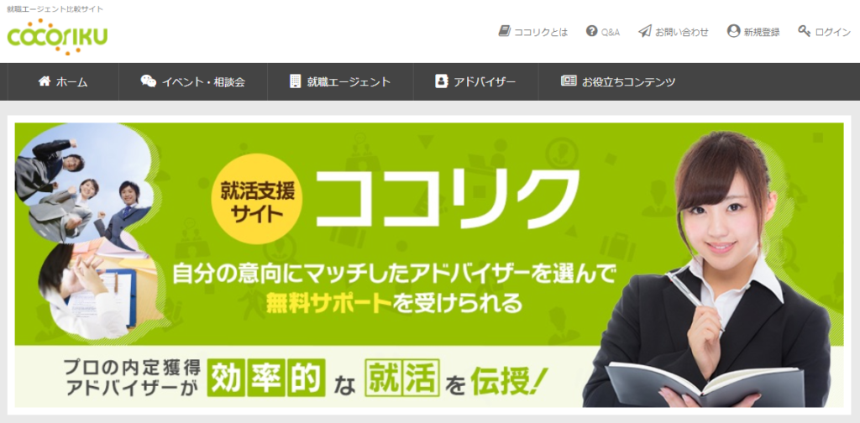
Task: Click the 新規登録 link text
Action: click(x=761, y=33)
